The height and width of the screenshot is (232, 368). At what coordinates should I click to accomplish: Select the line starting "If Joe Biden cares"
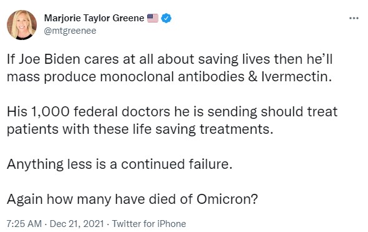170,59
